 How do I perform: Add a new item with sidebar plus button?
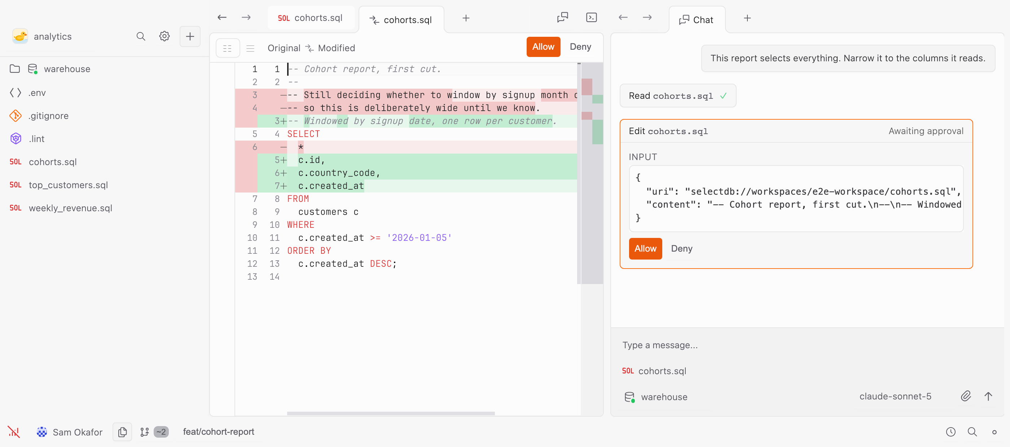point(190,36)
